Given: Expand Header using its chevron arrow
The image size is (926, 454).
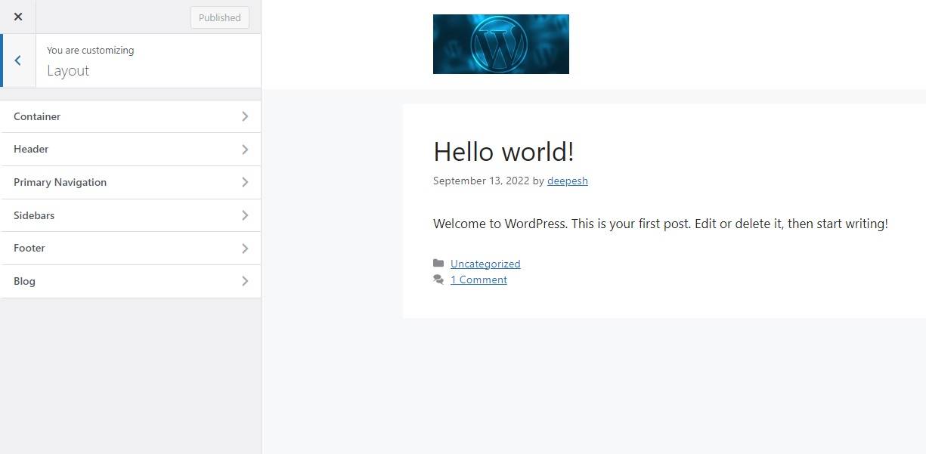Looking at the screenshot, I should pyautogui.click(x=245, y=150).
